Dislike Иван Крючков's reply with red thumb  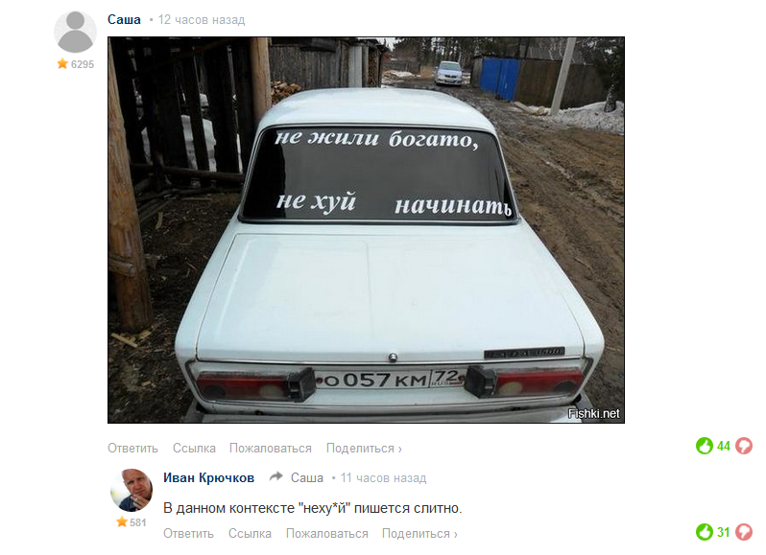click(x=744, y=532)
